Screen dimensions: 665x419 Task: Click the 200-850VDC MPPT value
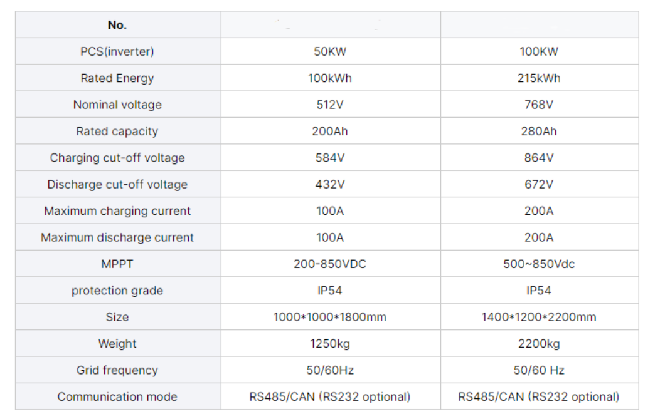tap(330, 264)
